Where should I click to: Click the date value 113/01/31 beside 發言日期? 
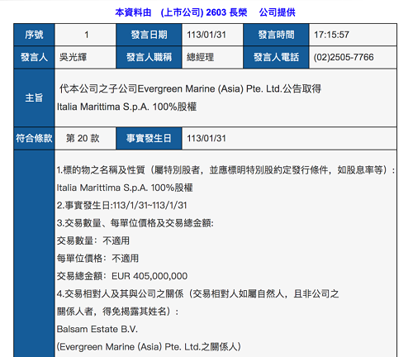[206, 35]
